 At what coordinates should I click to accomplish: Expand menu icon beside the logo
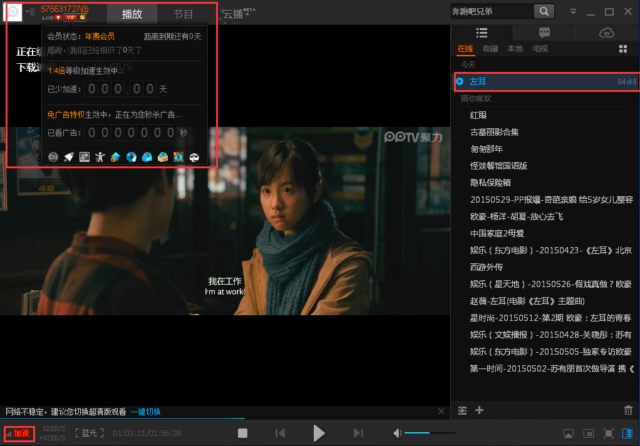click(x=30, y=12)
